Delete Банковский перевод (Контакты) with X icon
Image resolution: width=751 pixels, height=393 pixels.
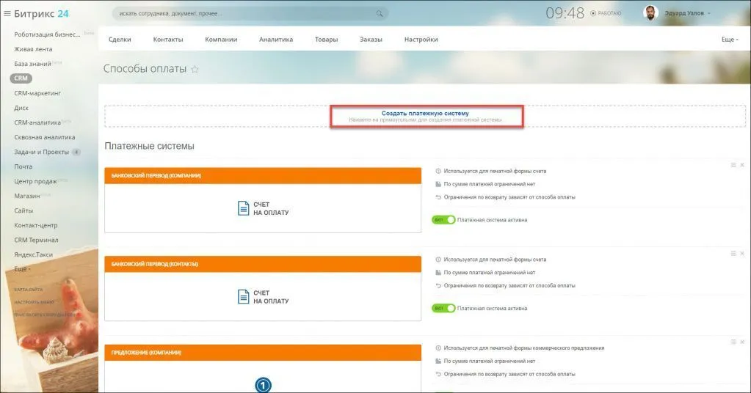point(741,253)
